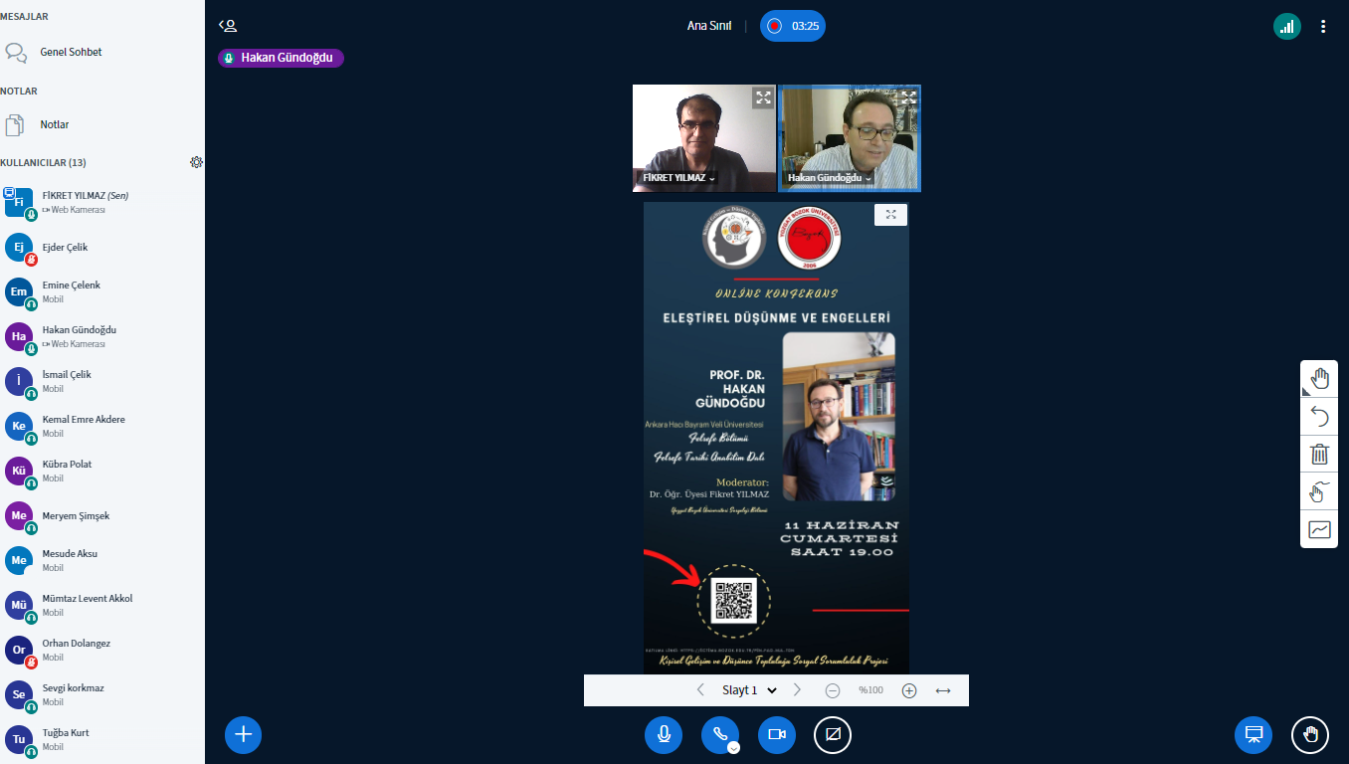Image resolution: width=1349 pixels, height=764 pixels.
Task: Make FİKRET YILMAZ webcam fullscreen
Action: (x=763, y=97)
